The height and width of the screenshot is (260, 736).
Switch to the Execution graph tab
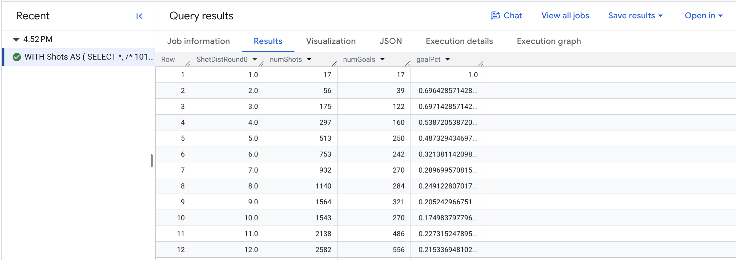click(549, 41)
